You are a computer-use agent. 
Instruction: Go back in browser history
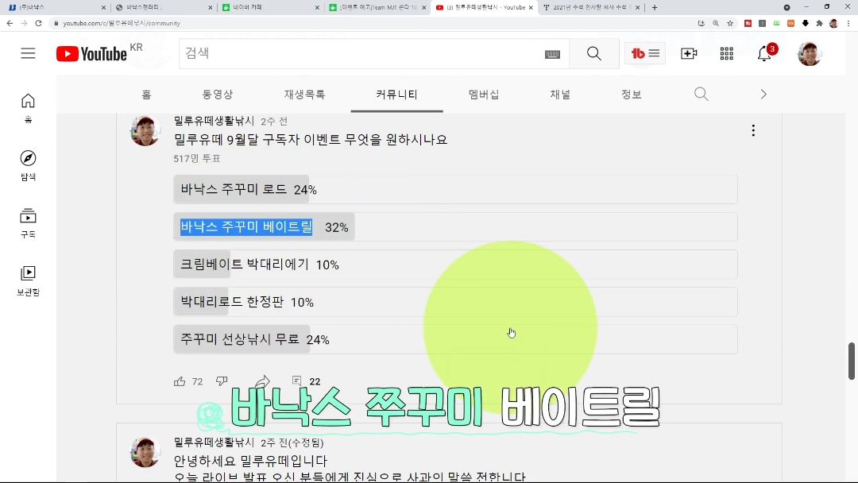(10, 23)
